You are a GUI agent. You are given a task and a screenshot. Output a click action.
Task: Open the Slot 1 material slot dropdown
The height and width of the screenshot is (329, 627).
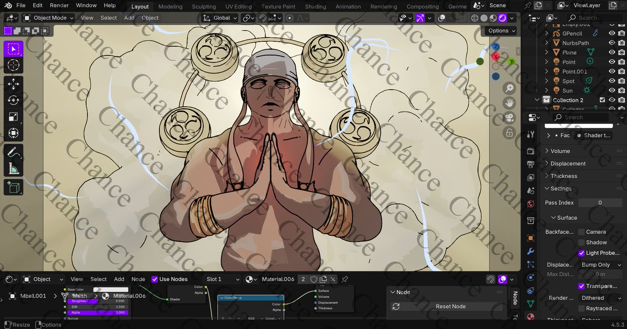(x=222, y=279)
